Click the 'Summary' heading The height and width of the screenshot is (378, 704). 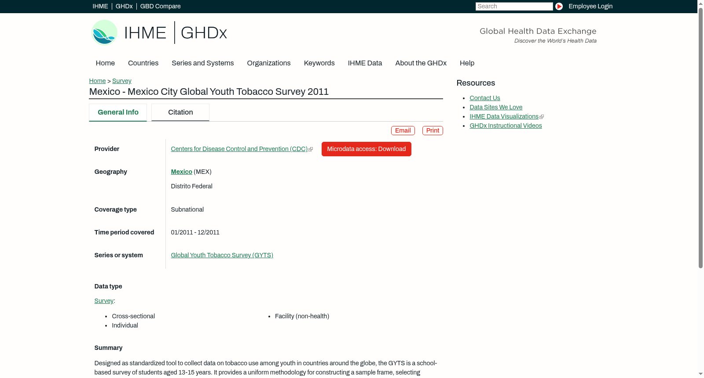click(108, 348)
